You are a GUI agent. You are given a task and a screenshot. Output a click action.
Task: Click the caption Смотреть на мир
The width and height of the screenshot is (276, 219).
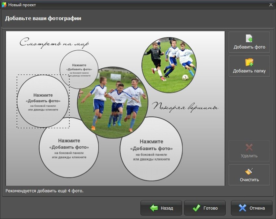point(54,43)
